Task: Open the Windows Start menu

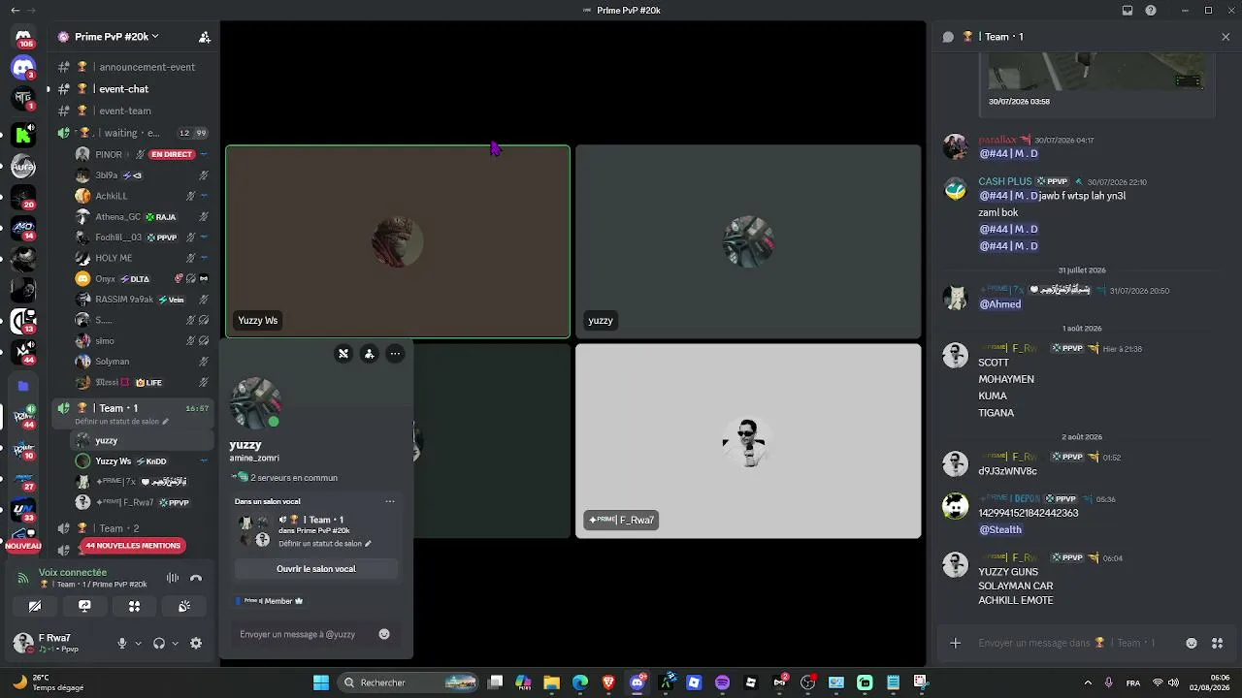Action: tap(321, 682)
